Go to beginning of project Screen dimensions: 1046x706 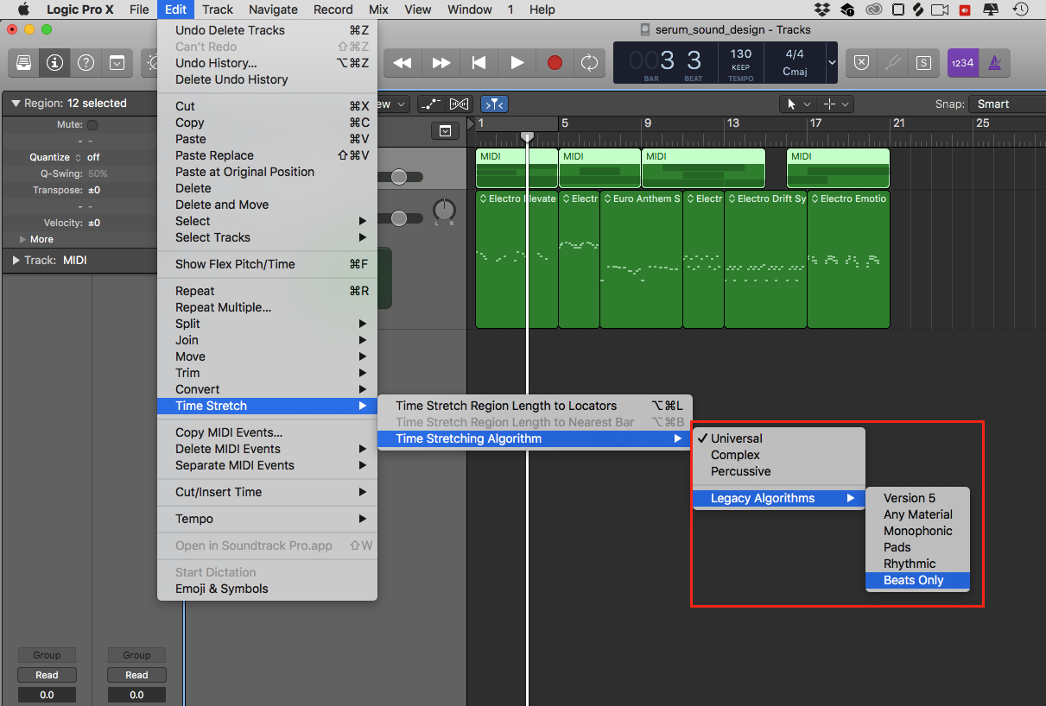[479, 63]
